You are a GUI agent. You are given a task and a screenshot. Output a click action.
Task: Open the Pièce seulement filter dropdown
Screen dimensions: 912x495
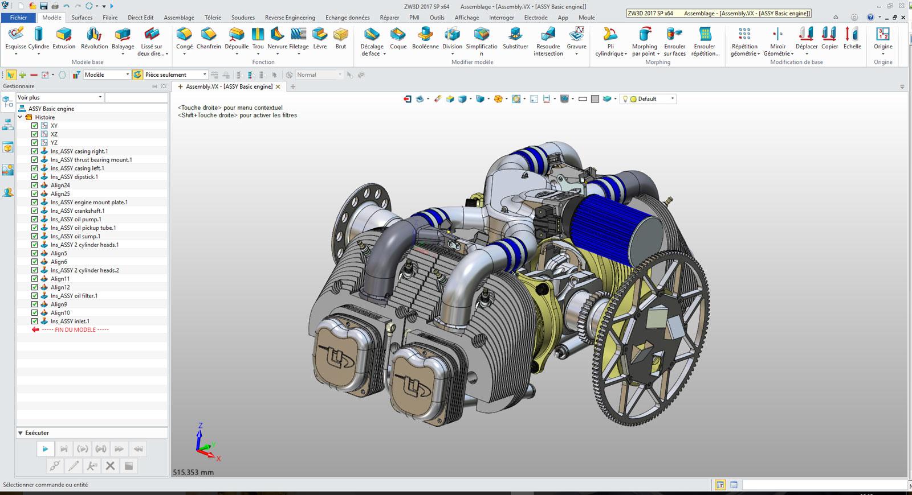[x=175, y=75]
